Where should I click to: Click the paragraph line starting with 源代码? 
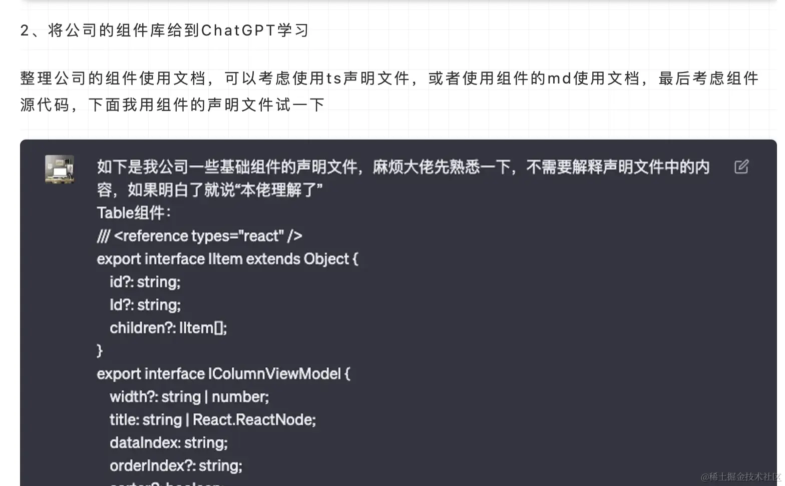pos(172,104)
